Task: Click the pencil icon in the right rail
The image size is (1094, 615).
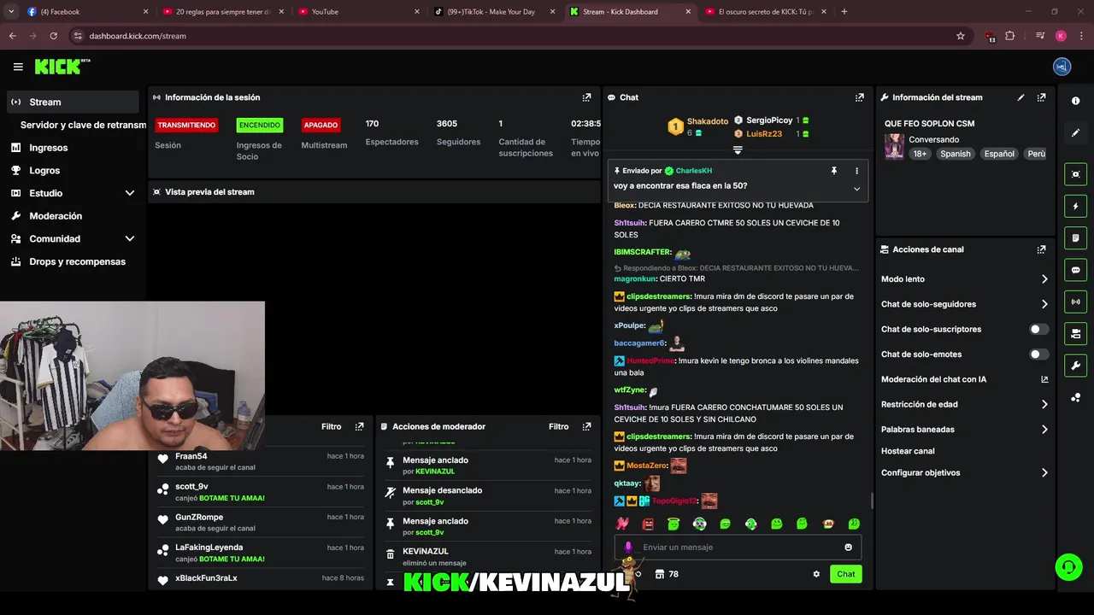Action: tap(1075, 132)
